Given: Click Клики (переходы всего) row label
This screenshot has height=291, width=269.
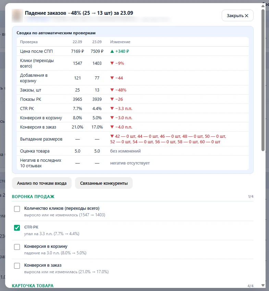Looking at the screenshot, I should [37, 63].
